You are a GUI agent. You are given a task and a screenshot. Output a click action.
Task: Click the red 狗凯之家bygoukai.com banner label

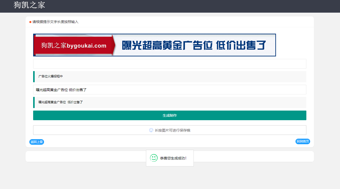point(74,46)
